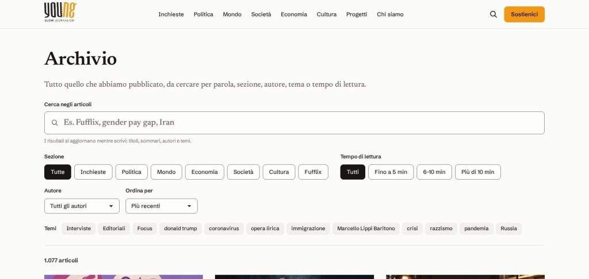The width and height of the screenshot is (589, 279).
Task: Open Cultura in the top navigation
Action: (327, 14)
